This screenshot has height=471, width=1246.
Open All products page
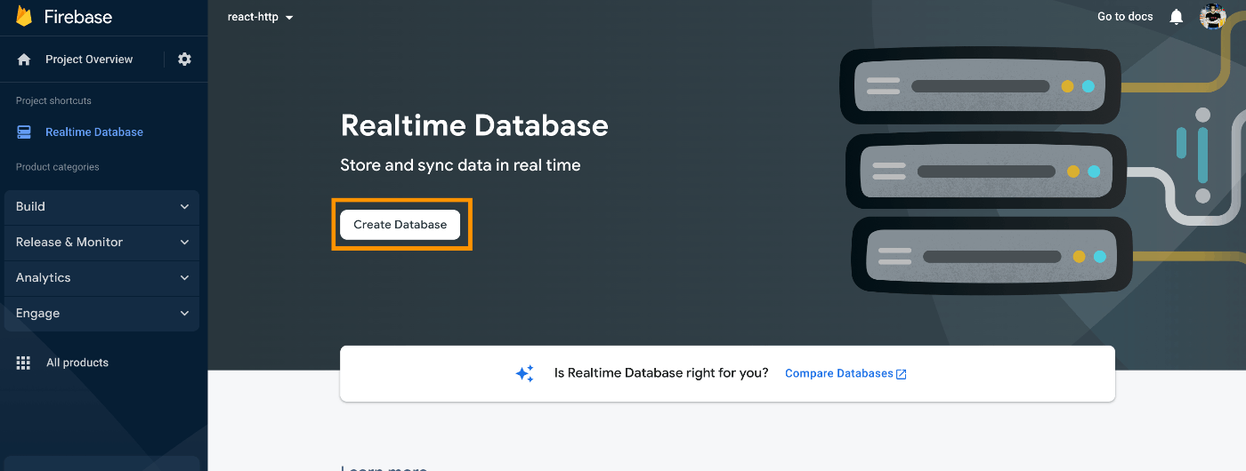(x=77, y=363)
